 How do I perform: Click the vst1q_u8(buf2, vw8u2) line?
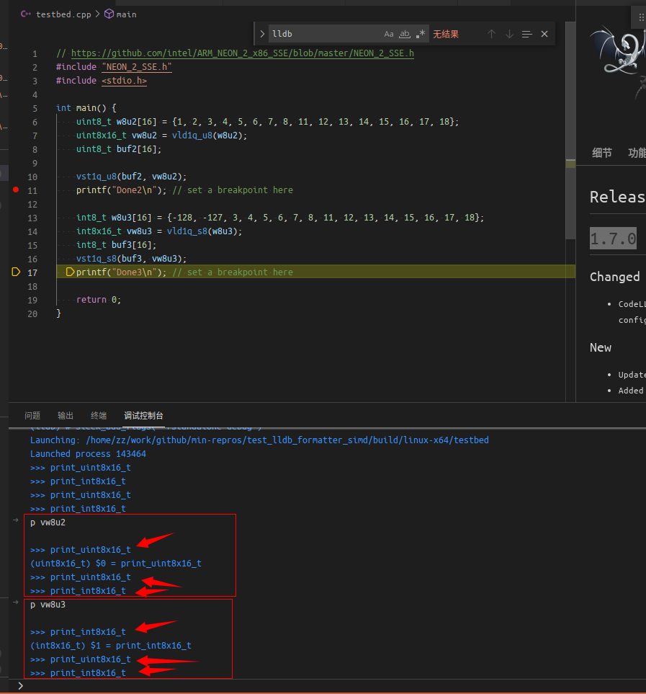[x=131, y=177]
